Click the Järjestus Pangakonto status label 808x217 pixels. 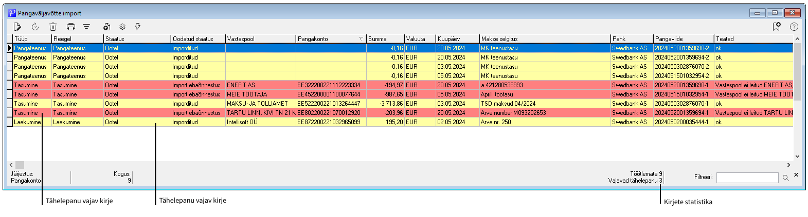(26, 177)
